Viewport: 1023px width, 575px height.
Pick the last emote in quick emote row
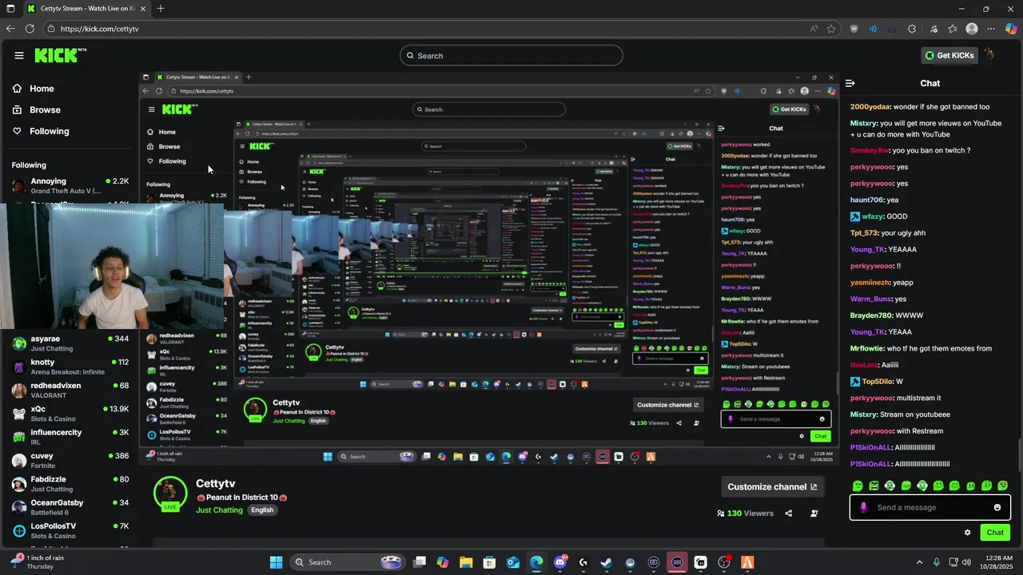click(x=1002, y=486)
